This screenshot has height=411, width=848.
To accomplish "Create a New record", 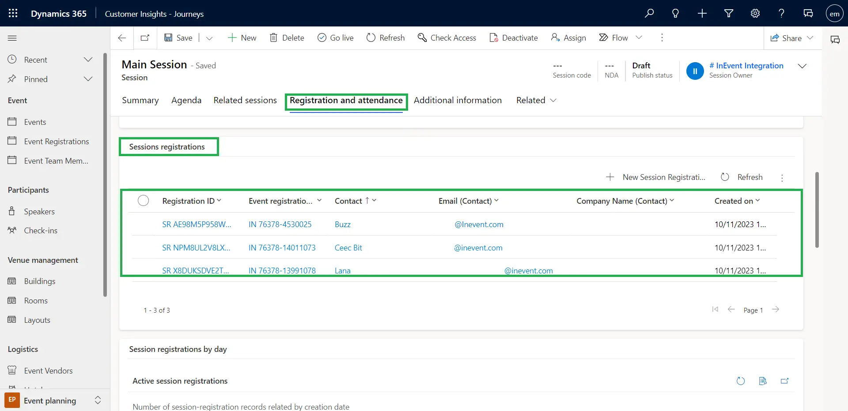I will [x=242, y=38].
